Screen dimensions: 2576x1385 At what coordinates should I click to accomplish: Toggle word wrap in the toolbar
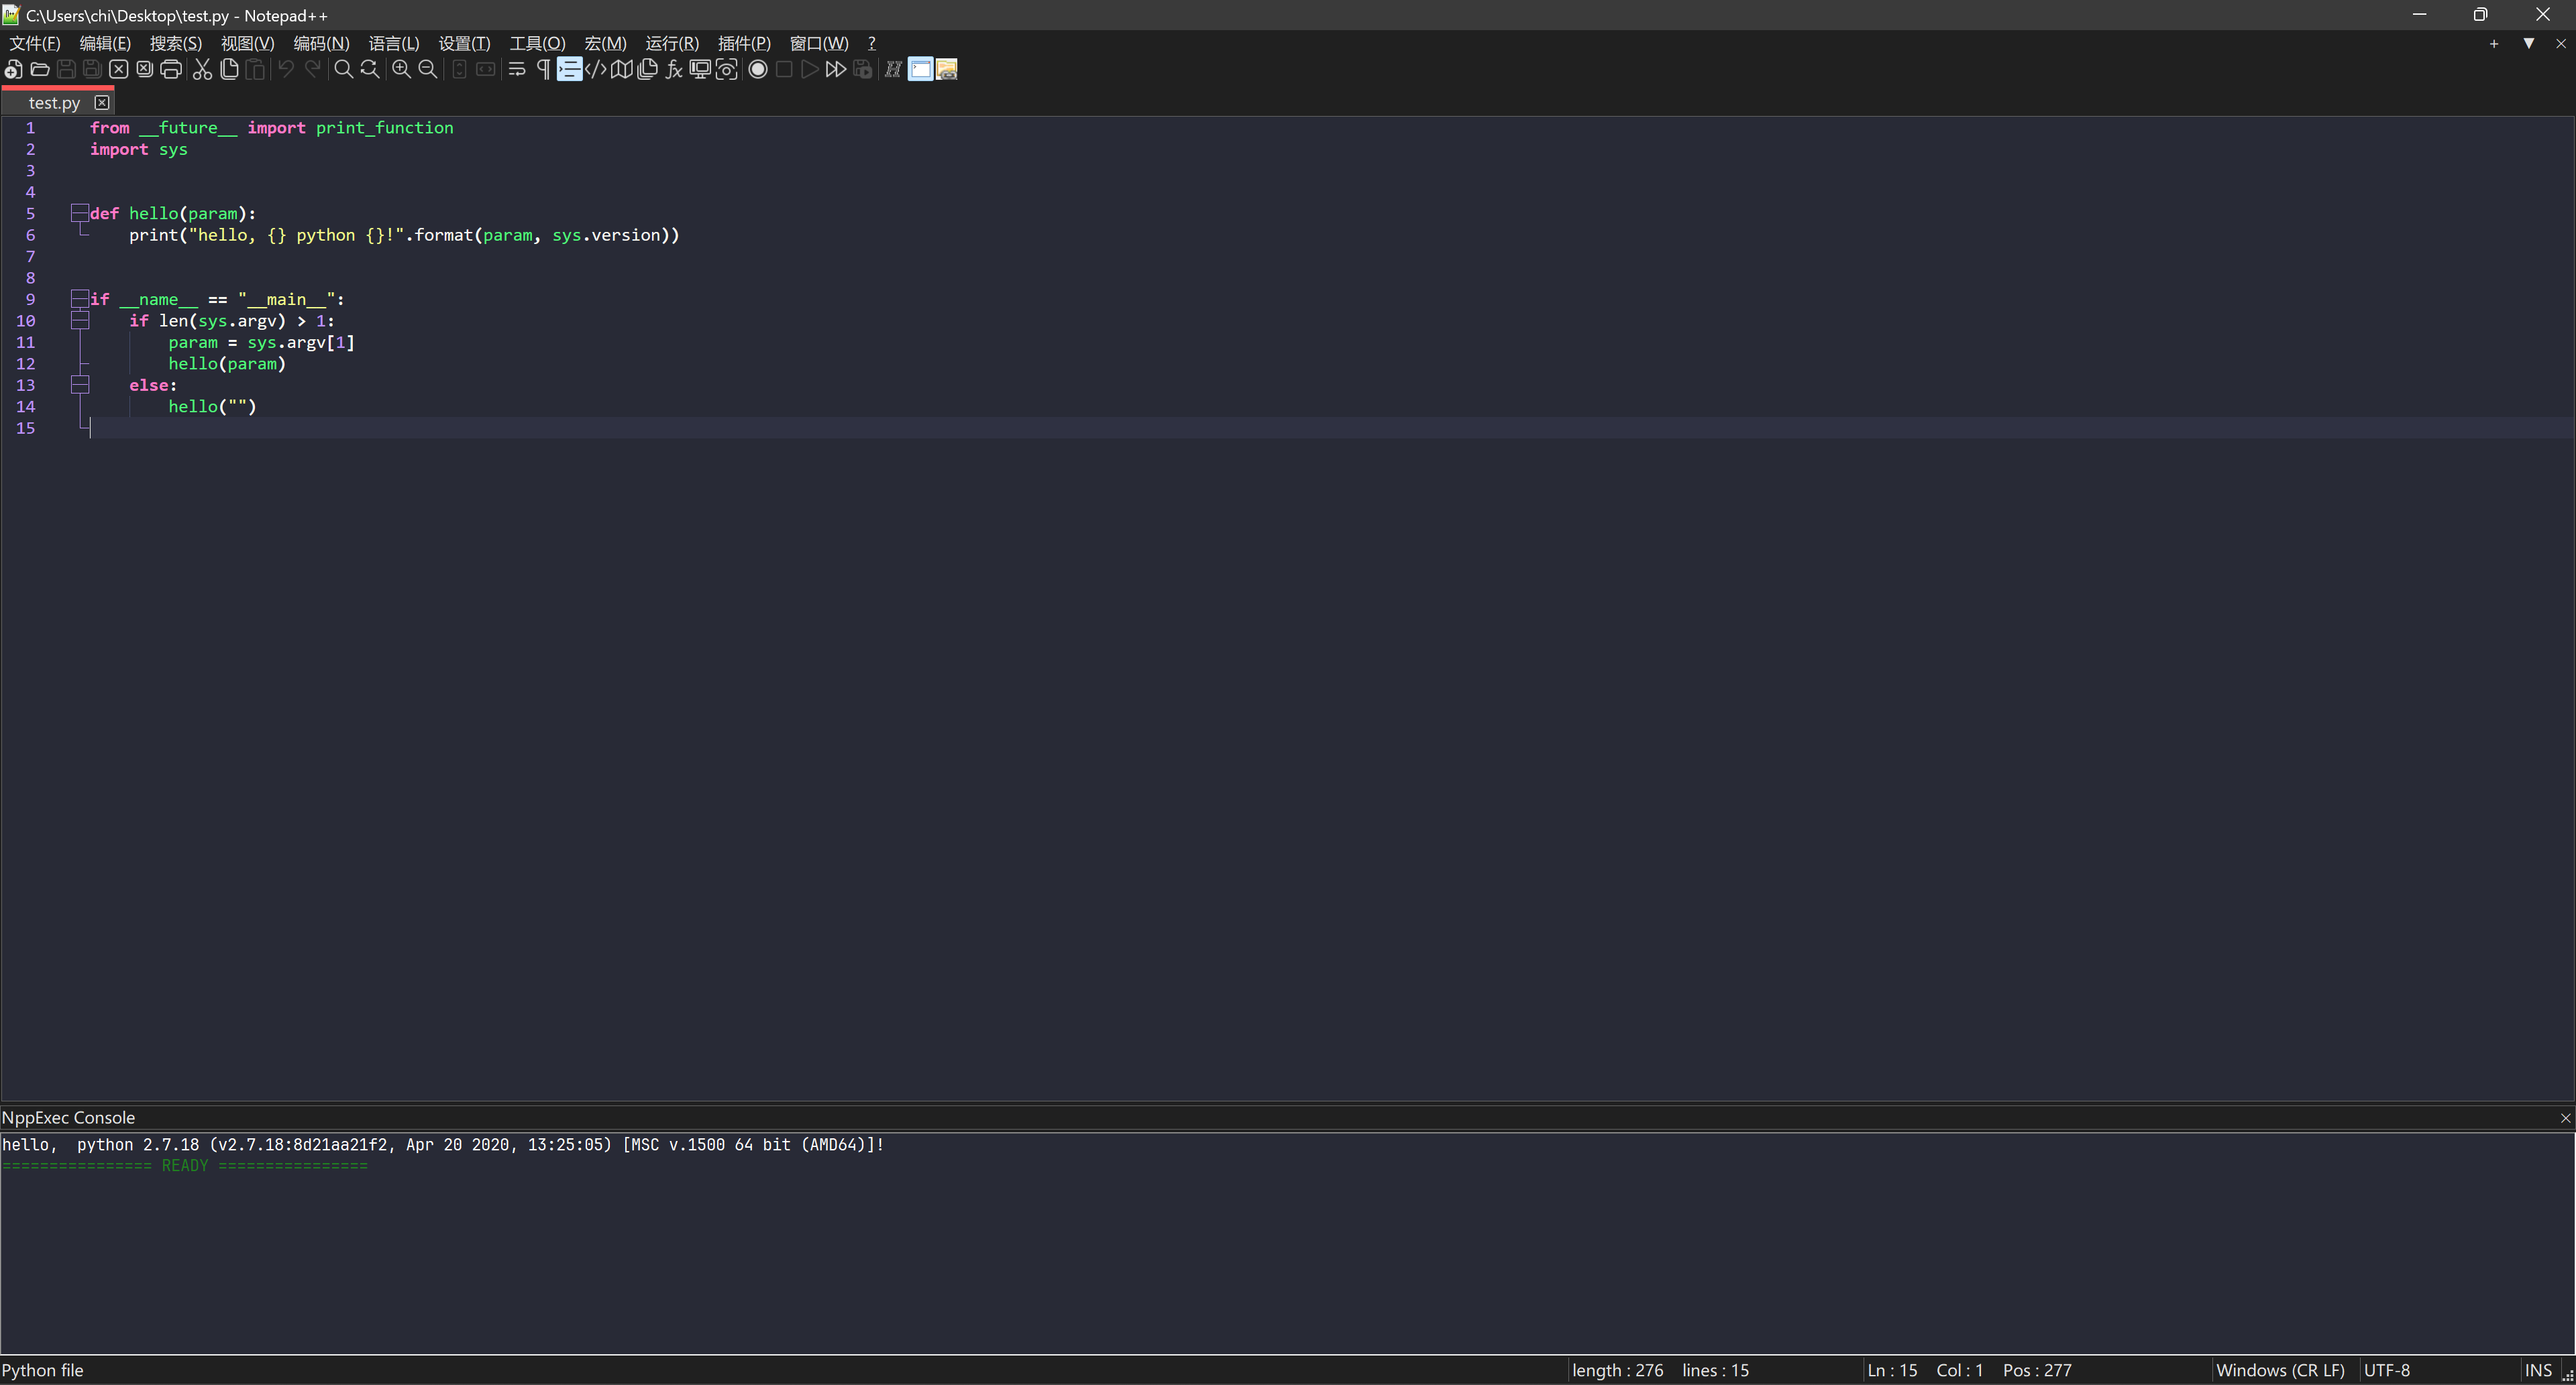517,69
